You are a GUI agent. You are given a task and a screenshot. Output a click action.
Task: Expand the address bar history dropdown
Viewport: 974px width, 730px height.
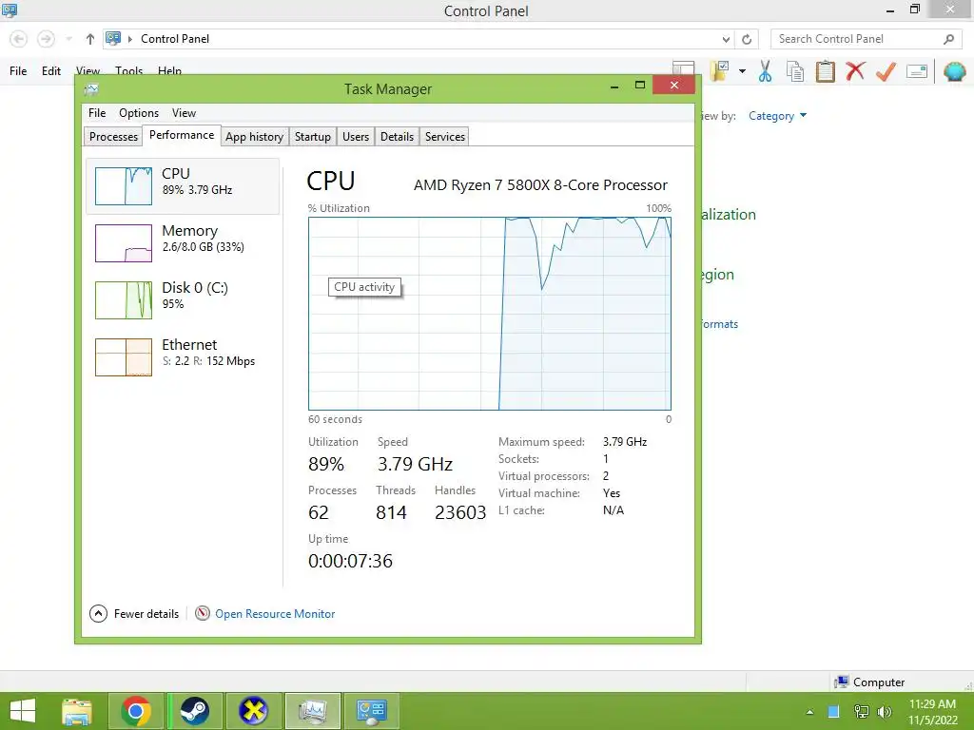726,39
